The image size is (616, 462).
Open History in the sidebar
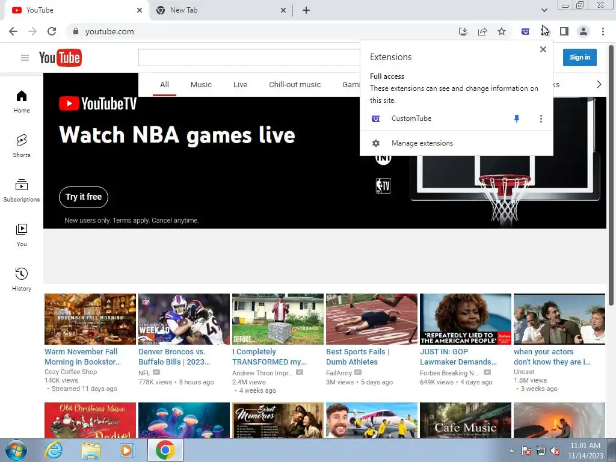(22, 280)
